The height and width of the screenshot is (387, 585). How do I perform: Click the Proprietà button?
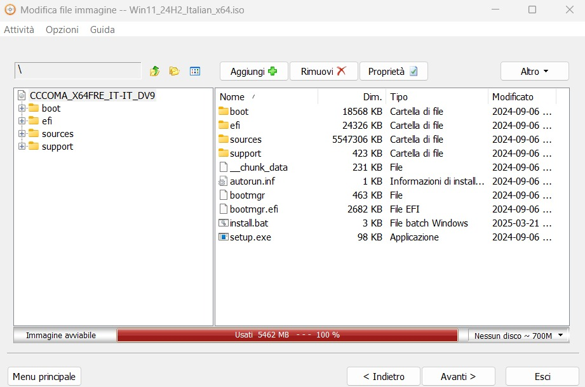393,71
